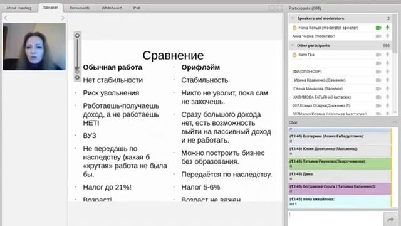Screen dimensions: 401x226
Task: Select participant ХАЛИМОВА ТАТЬЯНА
Action: pos(322,97)
